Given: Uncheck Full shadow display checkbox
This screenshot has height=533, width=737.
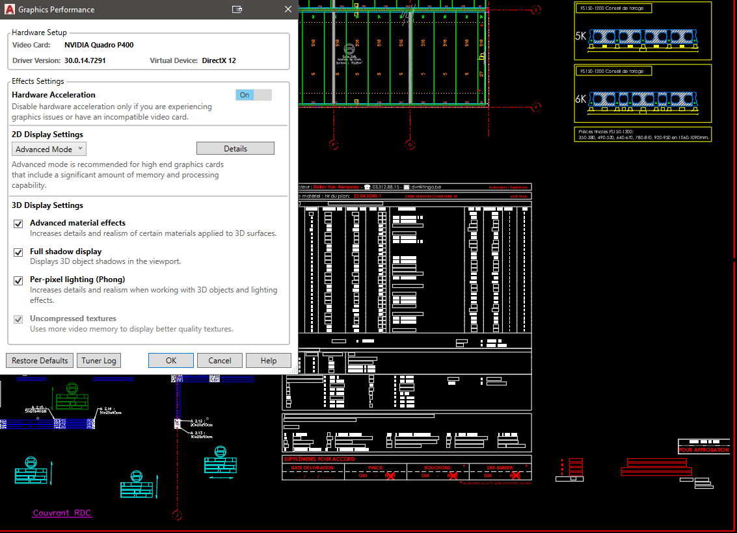Looking at the screenshot, I should [18, 252].
